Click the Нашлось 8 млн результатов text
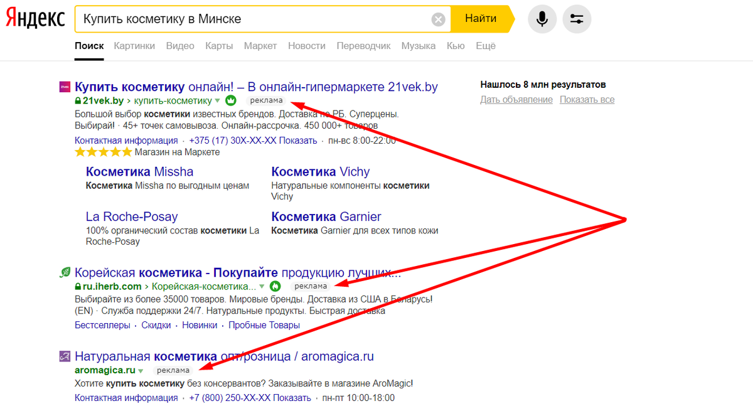Viewport: 753px width, 416px height. point(543,85)
